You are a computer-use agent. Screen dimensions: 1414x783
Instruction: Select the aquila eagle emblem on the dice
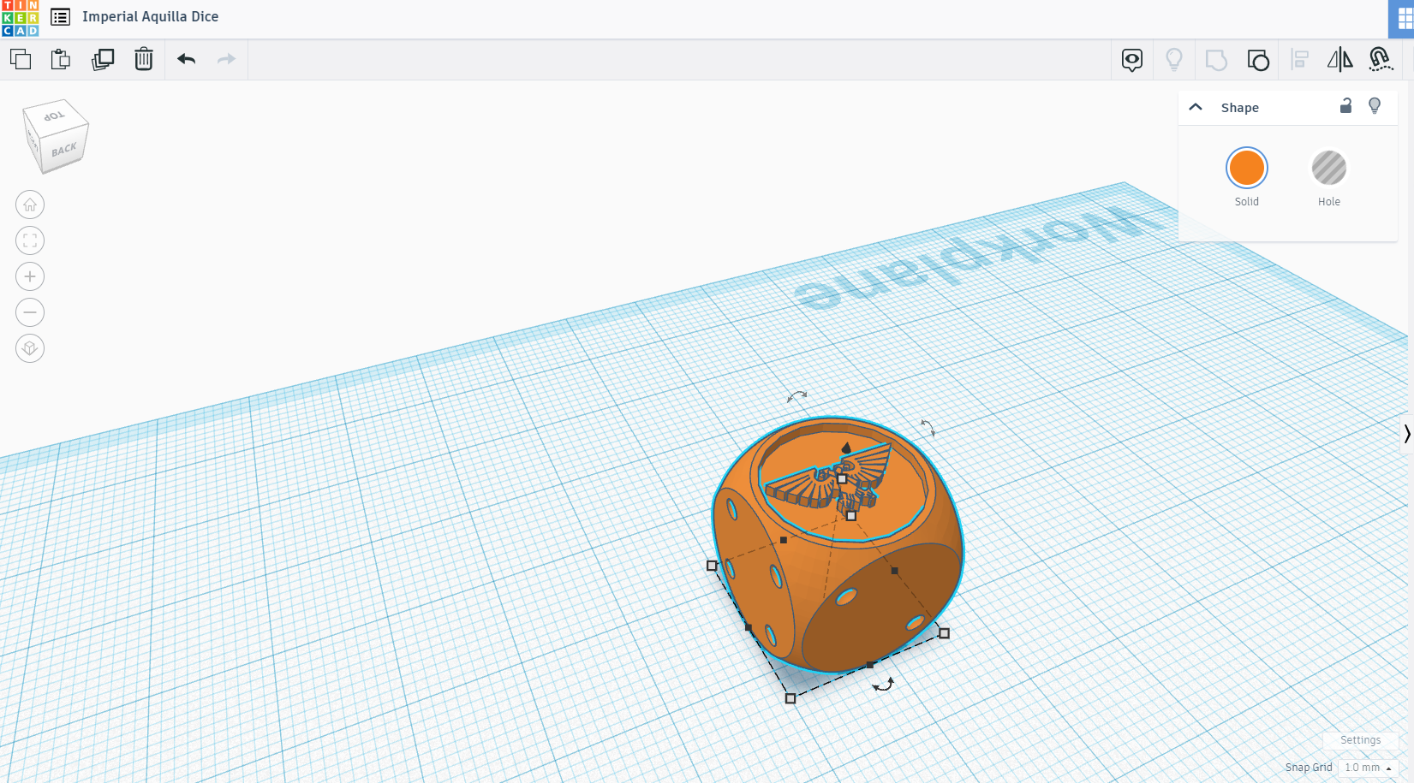pos(829,479)
